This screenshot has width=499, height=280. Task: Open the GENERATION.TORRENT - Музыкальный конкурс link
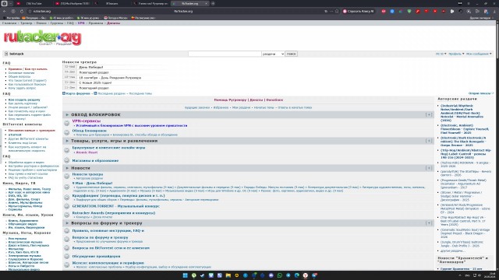pos(116,206)
